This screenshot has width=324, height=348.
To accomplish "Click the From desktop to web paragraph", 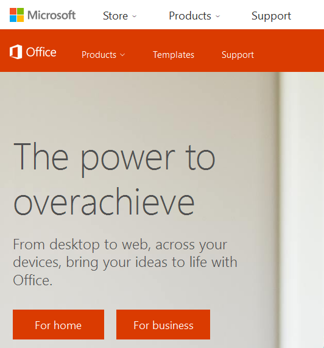I will coord(125,262).
